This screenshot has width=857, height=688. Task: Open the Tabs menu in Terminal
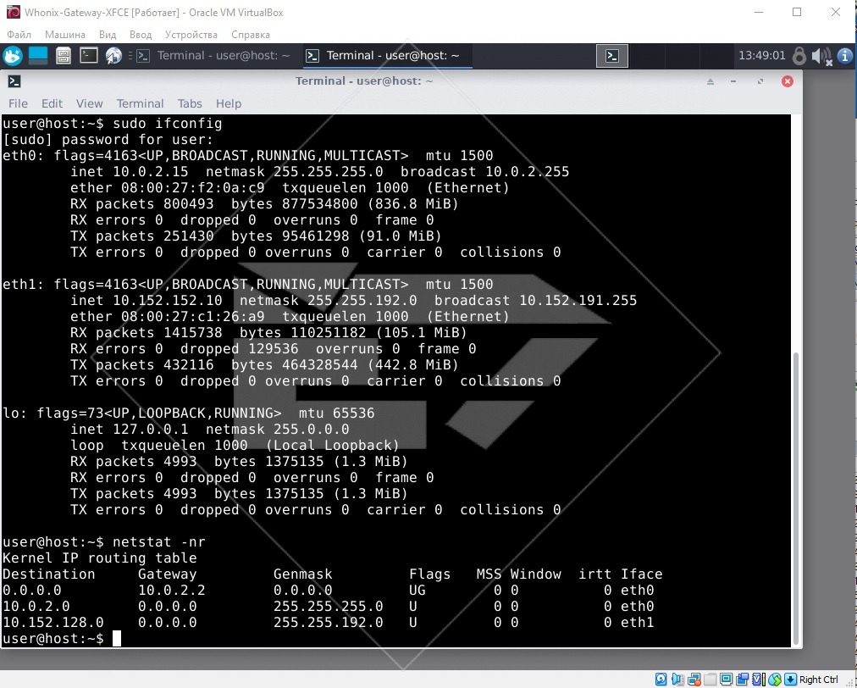coord(190,104)
